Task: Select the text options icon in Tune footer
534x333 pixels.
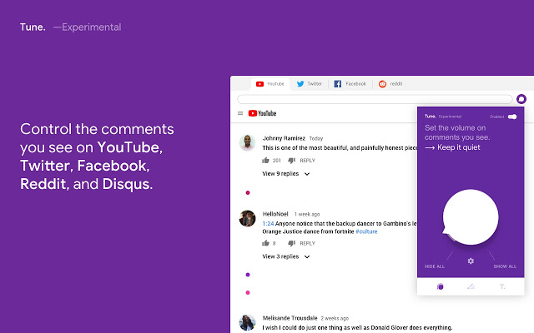Action: (x=501, y=286)
